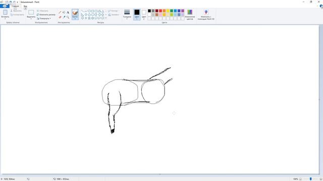Choose the Five-point star shape
This screenshot has height=181, width=323.
coord(89,18)
